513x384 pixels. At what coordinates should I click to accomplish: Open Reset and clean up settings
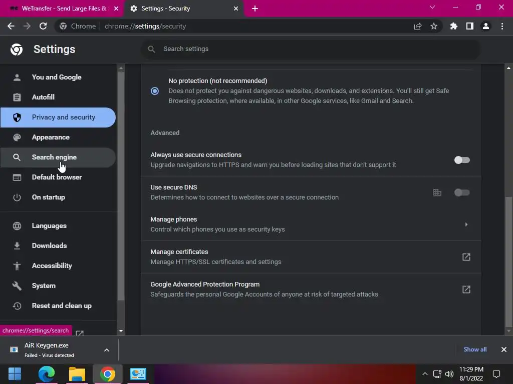[x=58, y=306]
